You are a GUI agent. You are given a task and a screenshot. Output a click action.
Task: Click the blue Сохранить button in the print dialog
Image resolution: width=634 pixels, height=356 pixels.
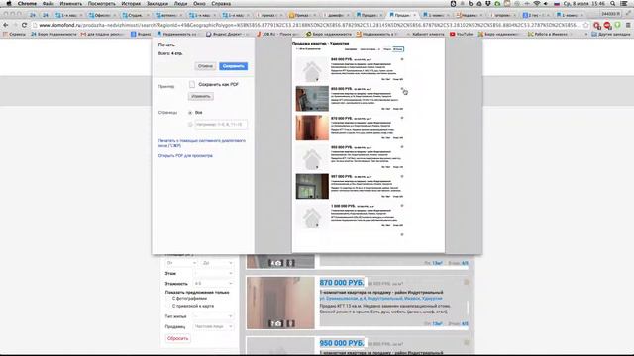pos(234,66)
